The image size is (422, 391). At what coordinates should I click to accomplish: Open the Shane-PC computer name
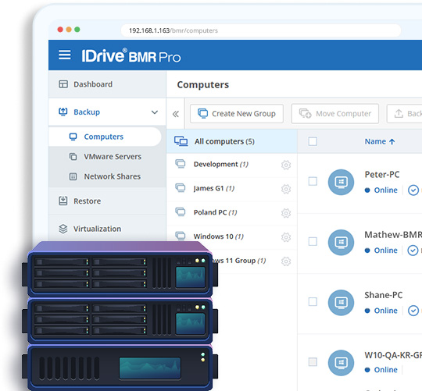[383, 295]
